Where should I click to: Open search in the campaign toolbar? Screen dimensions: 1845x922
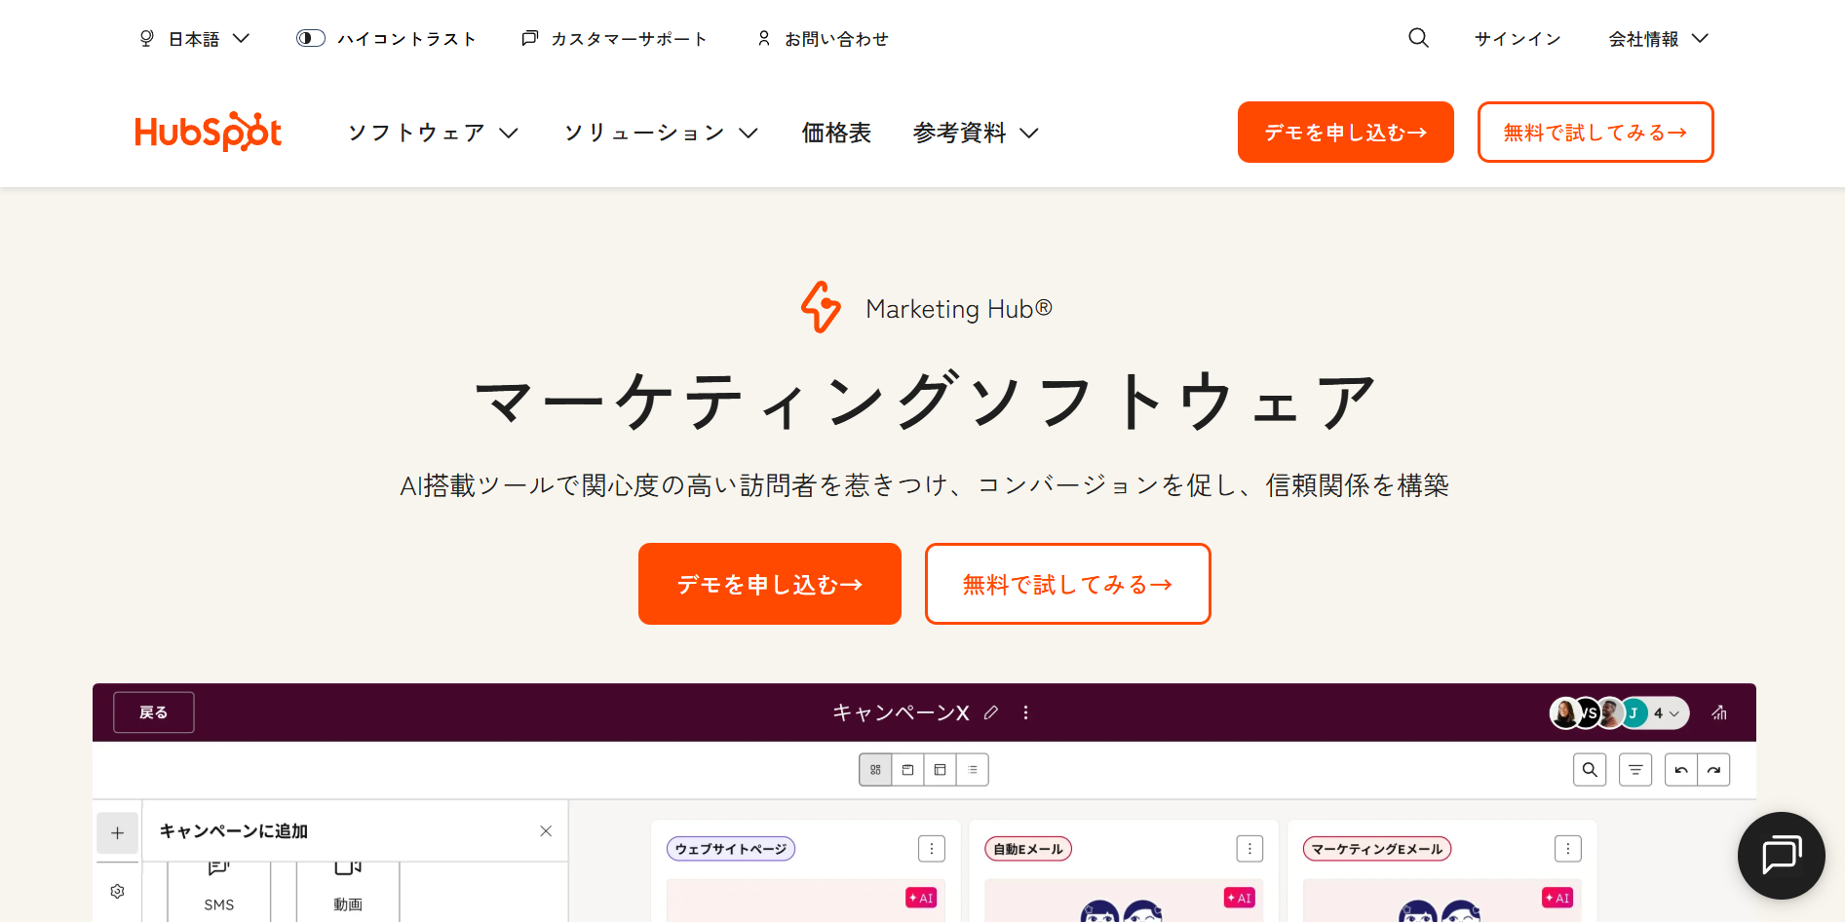1590,769
